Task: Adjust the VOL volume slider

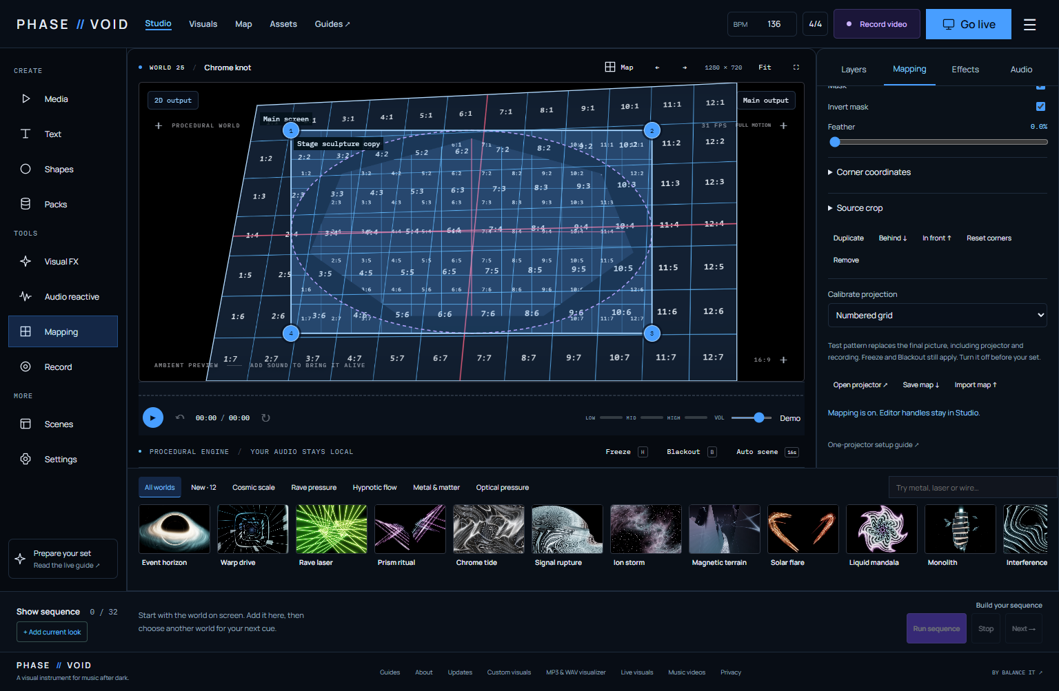Action: (751, 417)
